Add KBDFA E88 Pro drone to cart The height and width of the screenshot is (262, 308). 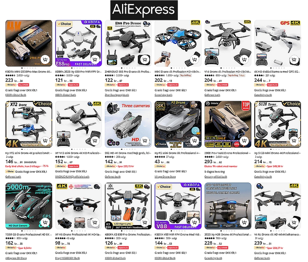pyautogui.click(x=95, y=59)
